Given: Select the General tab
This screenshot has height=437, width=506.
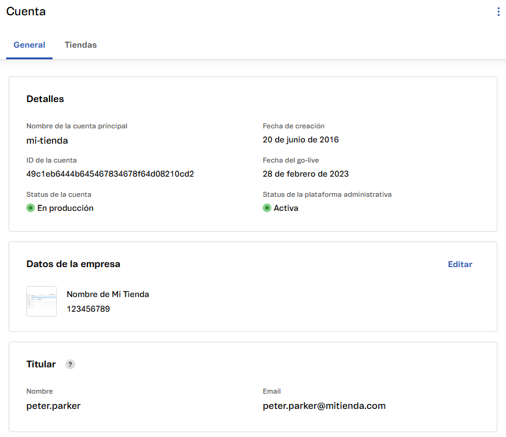Looking at the screenshot, I should coord(29,45).
